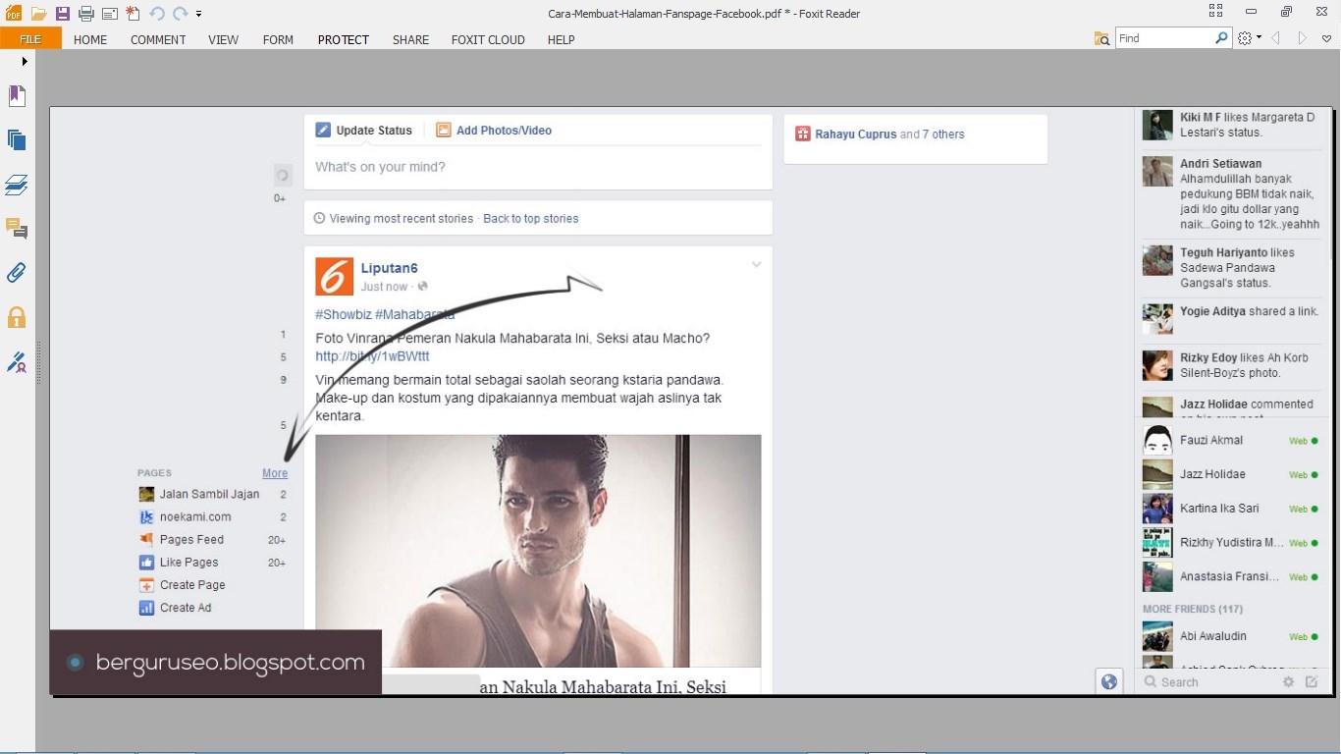Click the More link next to PAGES
The height and width of the screenshot is (754, 1341).
tap(275, 473)
